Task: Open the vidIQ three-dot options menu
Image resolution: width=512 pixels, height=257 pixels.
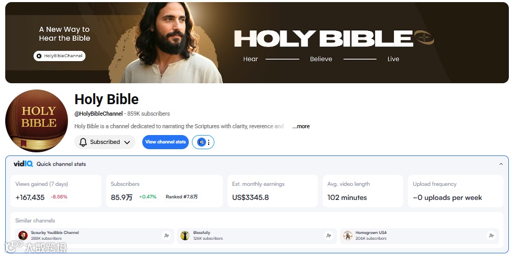Action: [209, 142]
